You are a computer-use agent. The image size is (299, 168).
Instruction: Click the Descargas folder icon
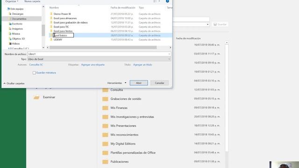10,14
